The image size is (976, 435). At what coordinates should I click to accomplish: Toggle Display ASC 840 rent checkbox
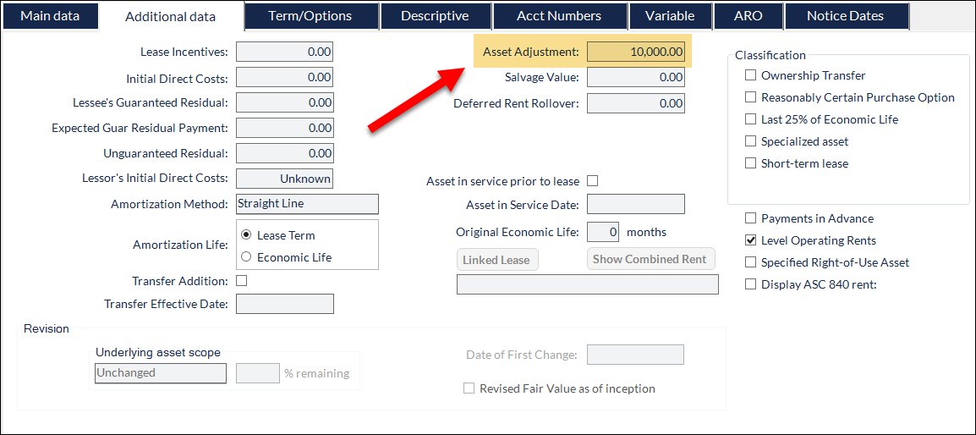(x=750, y=284)
